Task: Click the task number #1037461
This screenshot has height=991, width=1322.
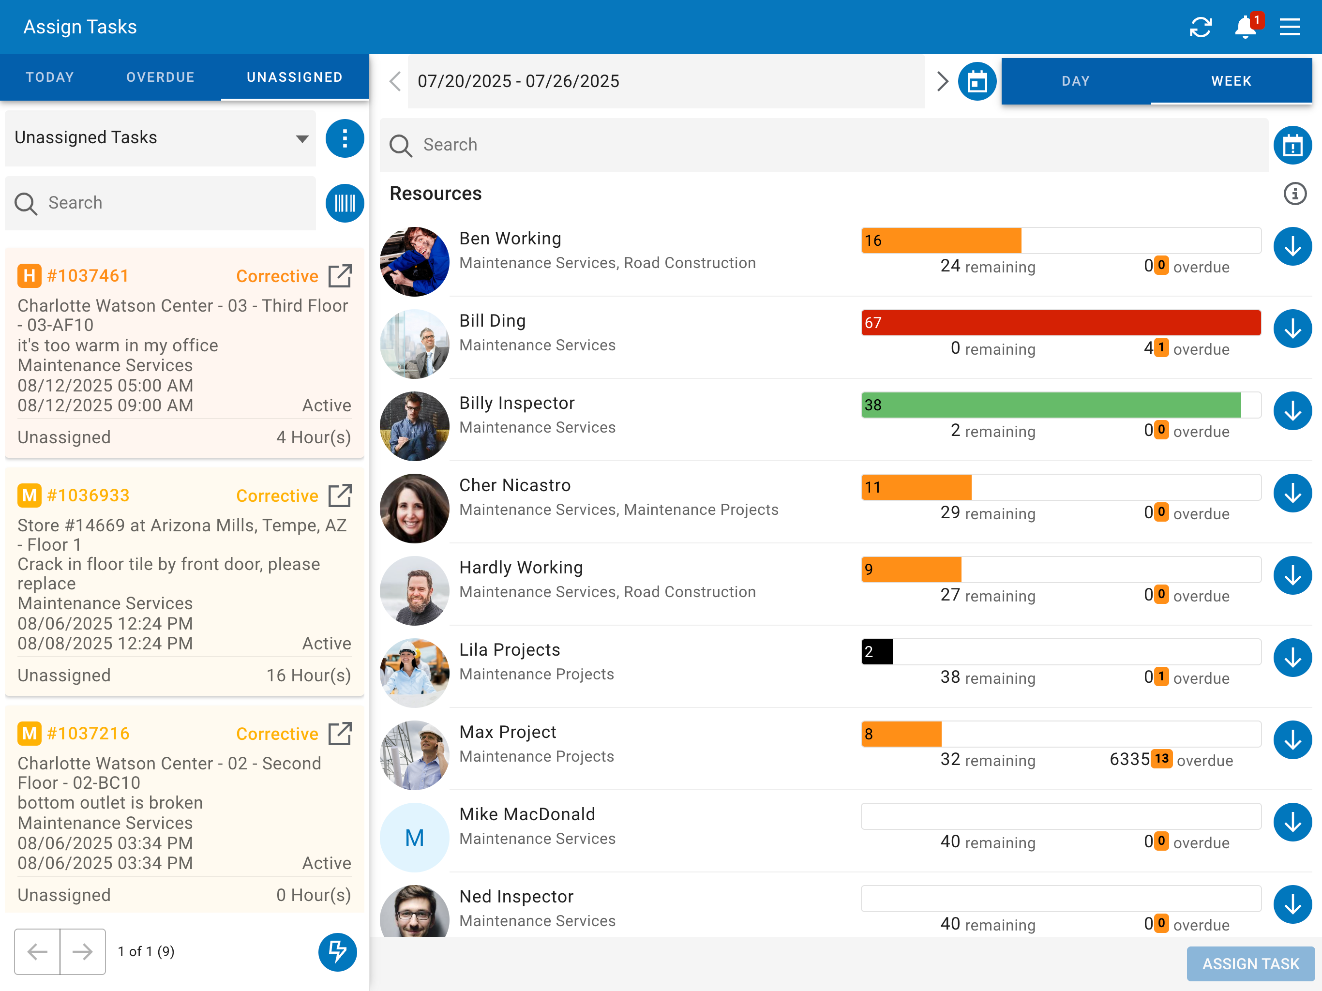Action: pos(88,275)
